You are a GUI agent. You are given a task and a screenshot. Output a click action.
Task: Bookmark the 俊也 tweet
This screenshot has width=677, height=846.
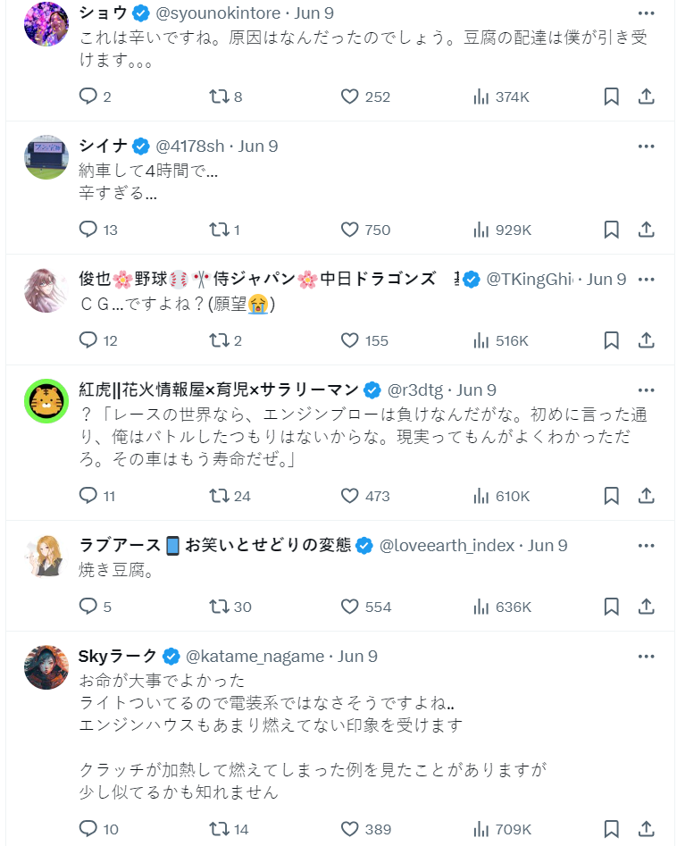point(611,340)
